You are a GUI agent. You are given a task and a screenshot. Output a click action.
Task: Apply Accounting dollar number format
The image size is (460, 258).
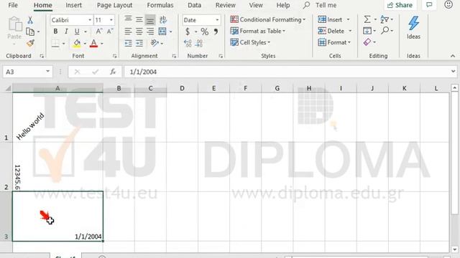click(x=188, y=32)
